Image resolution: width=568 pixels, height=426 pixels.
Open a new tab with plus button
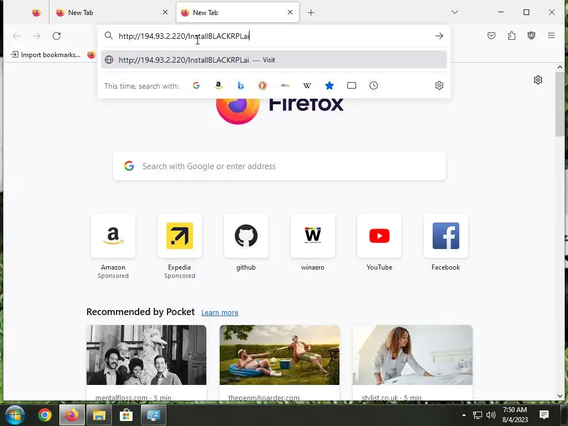pos(311,13)
